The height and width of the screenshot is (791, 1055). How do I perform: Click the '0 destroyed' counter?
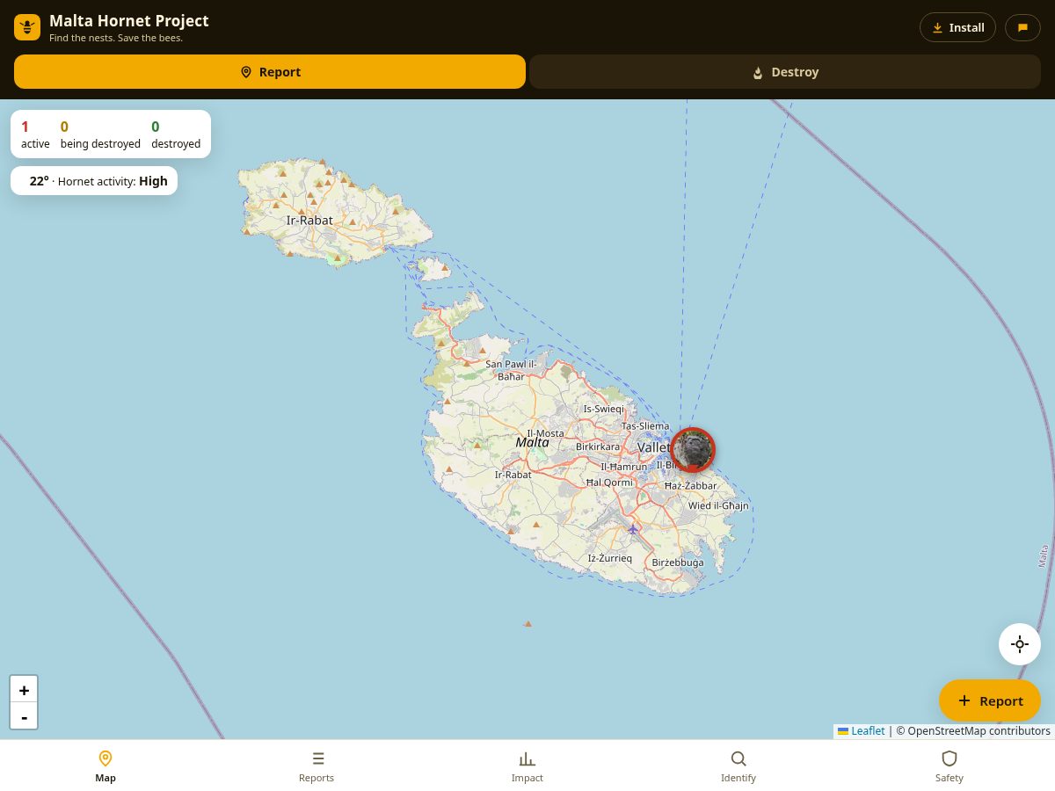176,134
